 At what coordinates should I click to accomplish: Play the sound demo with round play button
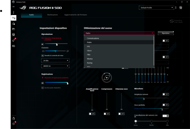pyautogui.click(x=107, y=77)
